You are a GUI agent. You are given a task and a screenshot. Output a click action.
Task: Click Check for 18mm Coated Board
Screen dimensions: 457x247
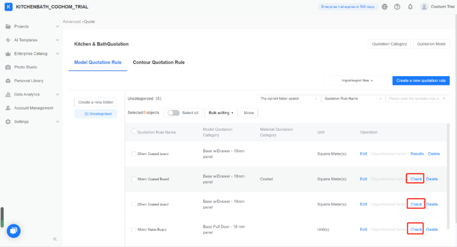point(416,179)
